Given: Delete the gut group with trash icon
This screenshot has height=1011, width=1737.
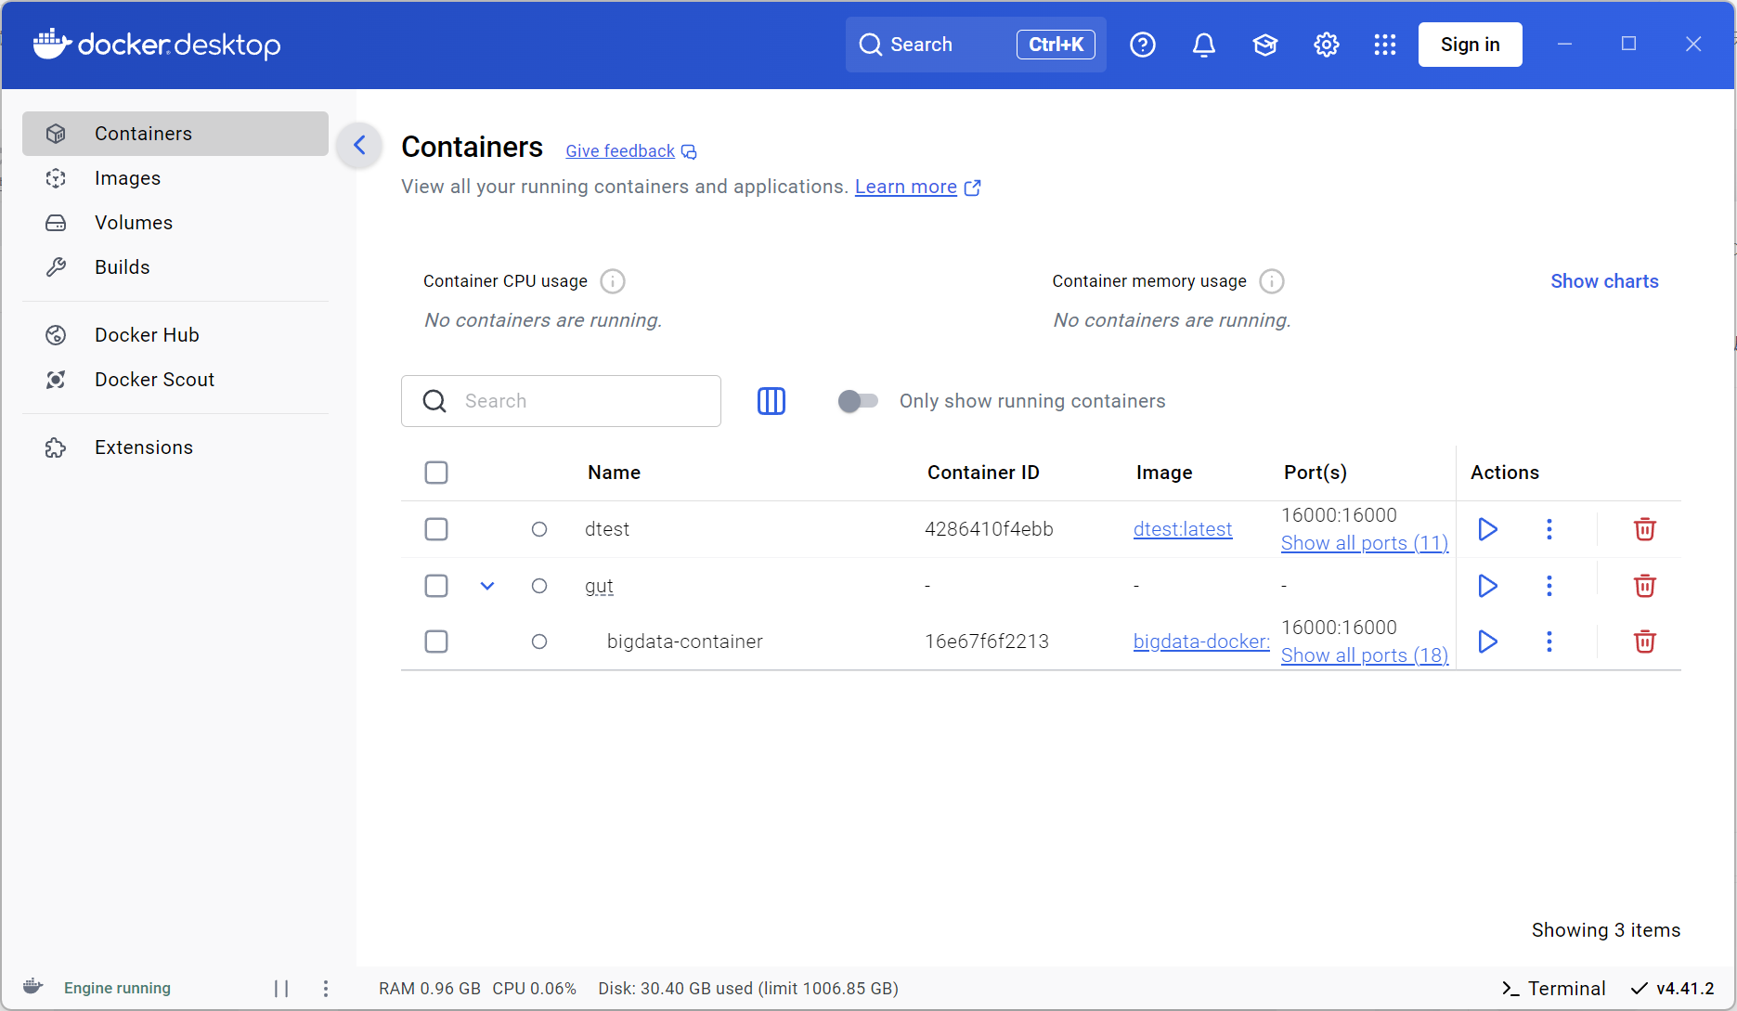Looking at the screenshot, I should [1645, 586].
